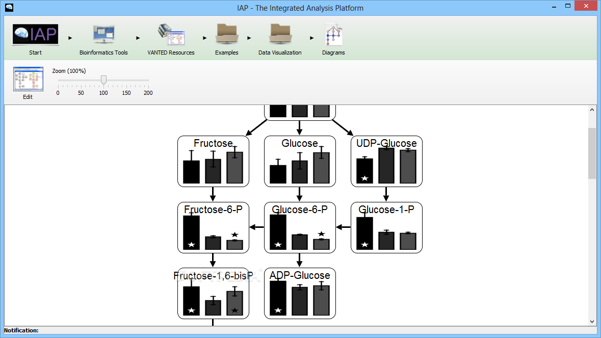This screenshot has height=338, width=601.
Task: Click the vertical scrollbar up arrow
Action: tap(592, 110)
